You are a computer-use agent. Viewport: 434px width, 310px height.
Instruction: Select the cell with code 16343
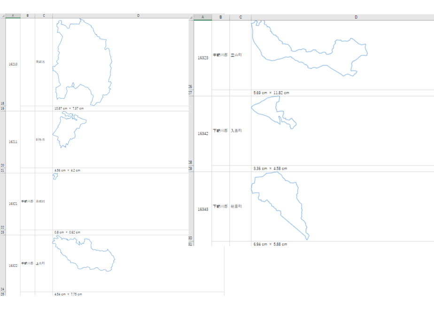[x=203, y=209]
